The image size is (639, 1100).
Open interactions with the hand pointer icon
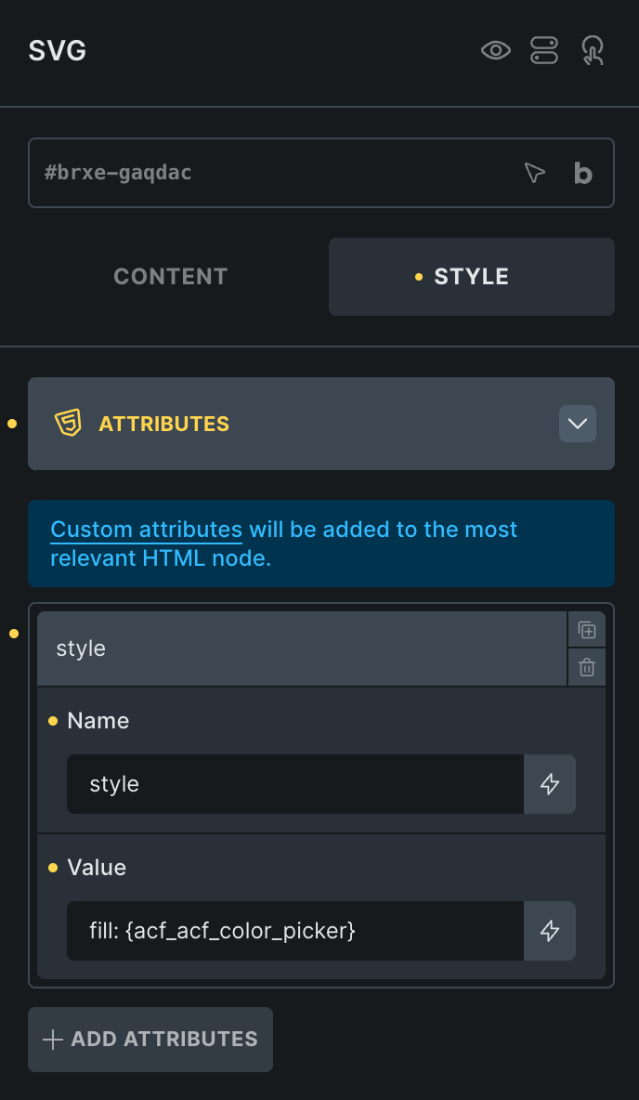(592, 50)
